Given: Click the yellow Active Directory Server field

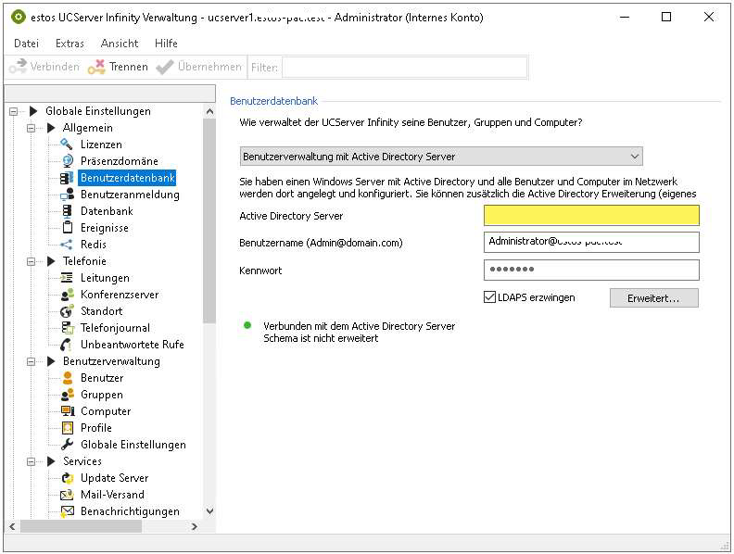Looking at the screenshot, I should pos(590,216).
